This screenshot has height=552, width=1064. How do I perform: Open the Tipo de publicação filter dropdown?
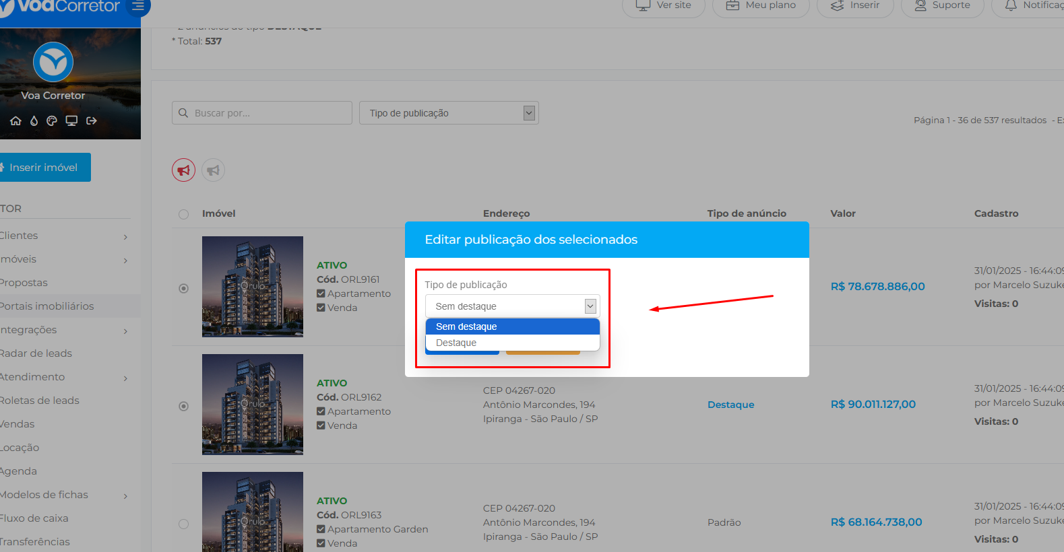449,113
